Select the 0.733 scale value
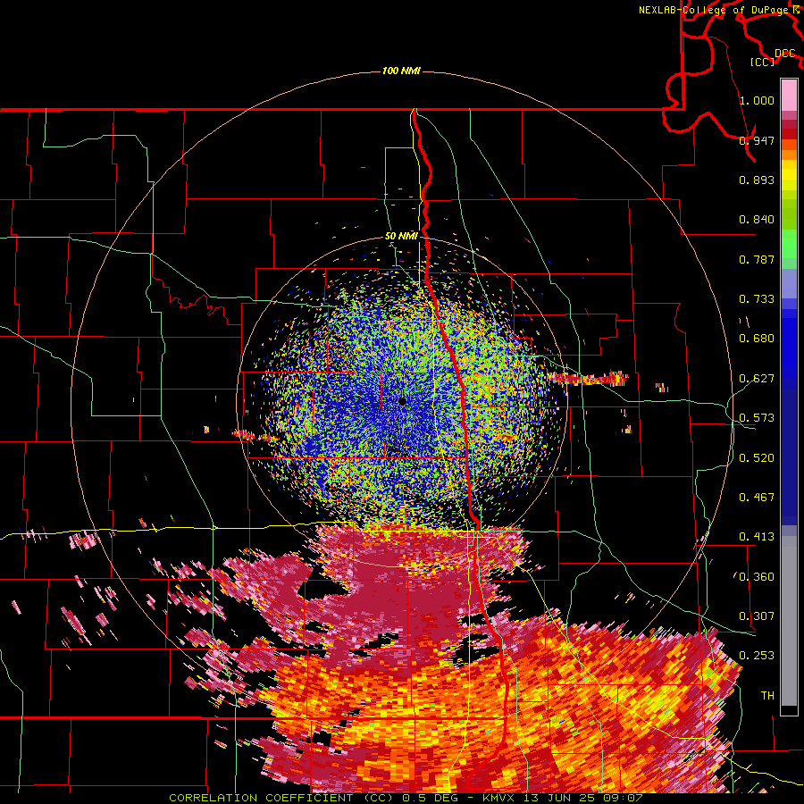The height and width of the screenshot is (804, 804). tap(757, 299)
